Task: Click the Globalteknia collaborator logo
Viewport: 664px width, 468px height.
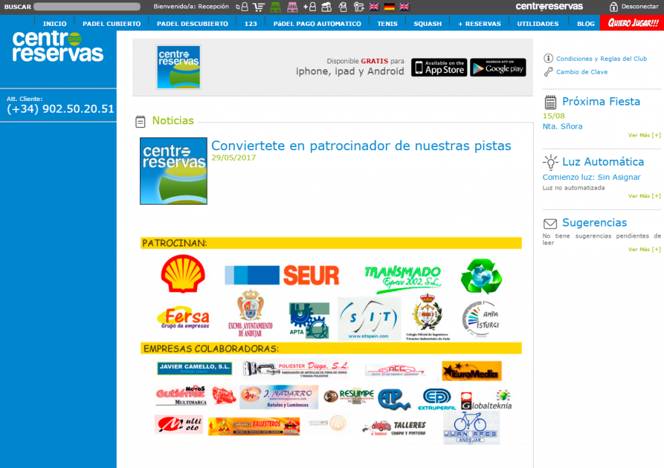Action: click(x=486, y=401)
